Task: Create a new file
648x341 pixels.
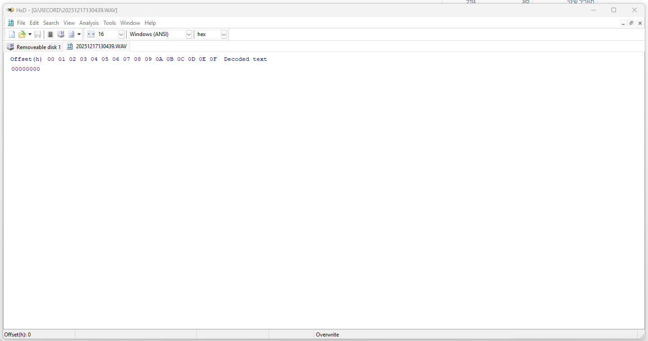Action: [11, 34]
